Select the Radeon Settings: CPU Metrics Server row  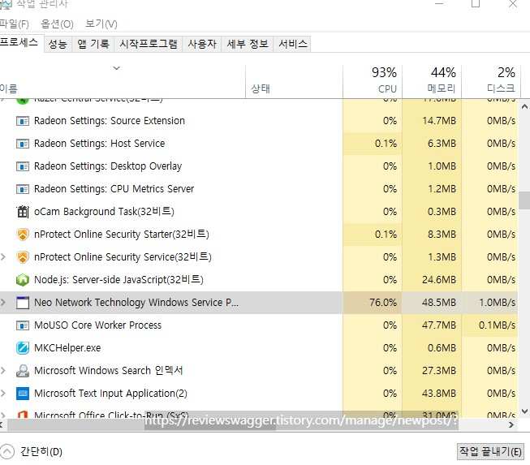(x=259, y=189)
